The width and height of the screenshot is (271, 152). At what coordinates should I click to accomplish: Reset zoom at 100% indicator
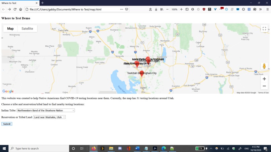(175, 9)
